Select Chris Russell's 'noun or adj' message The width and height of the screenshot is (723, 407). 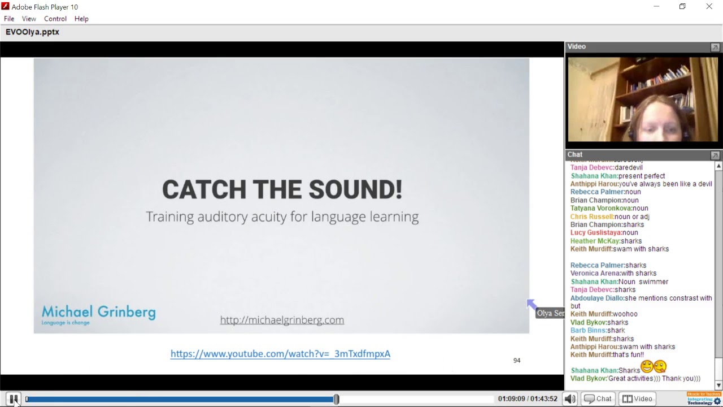(609, 217)
